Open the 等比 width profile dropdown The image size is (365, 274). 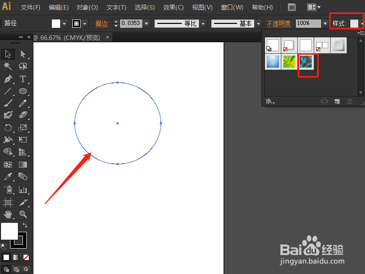click(203, 23)
